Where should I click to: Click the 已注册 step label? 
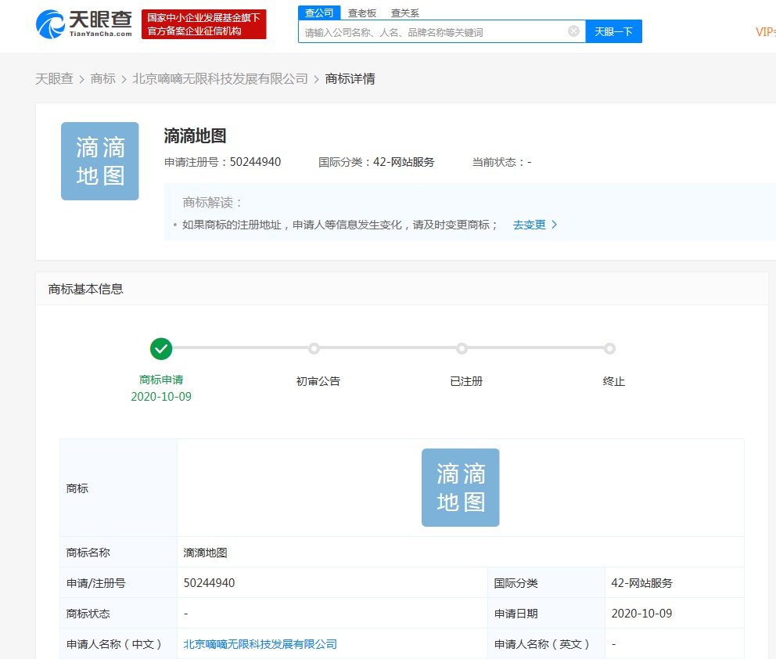coord(466,381)
